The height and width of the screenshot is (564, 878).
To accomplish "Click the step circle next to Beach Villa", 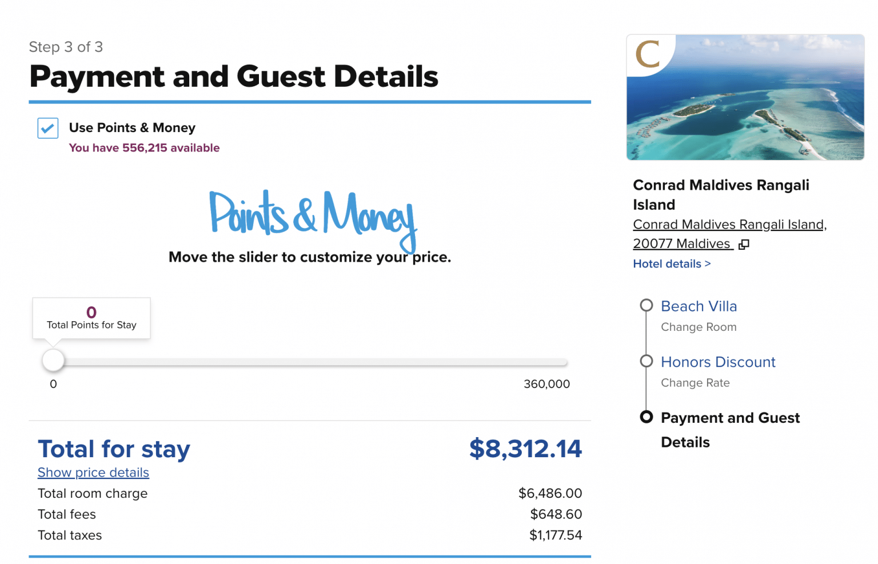I will coord(646,305).
